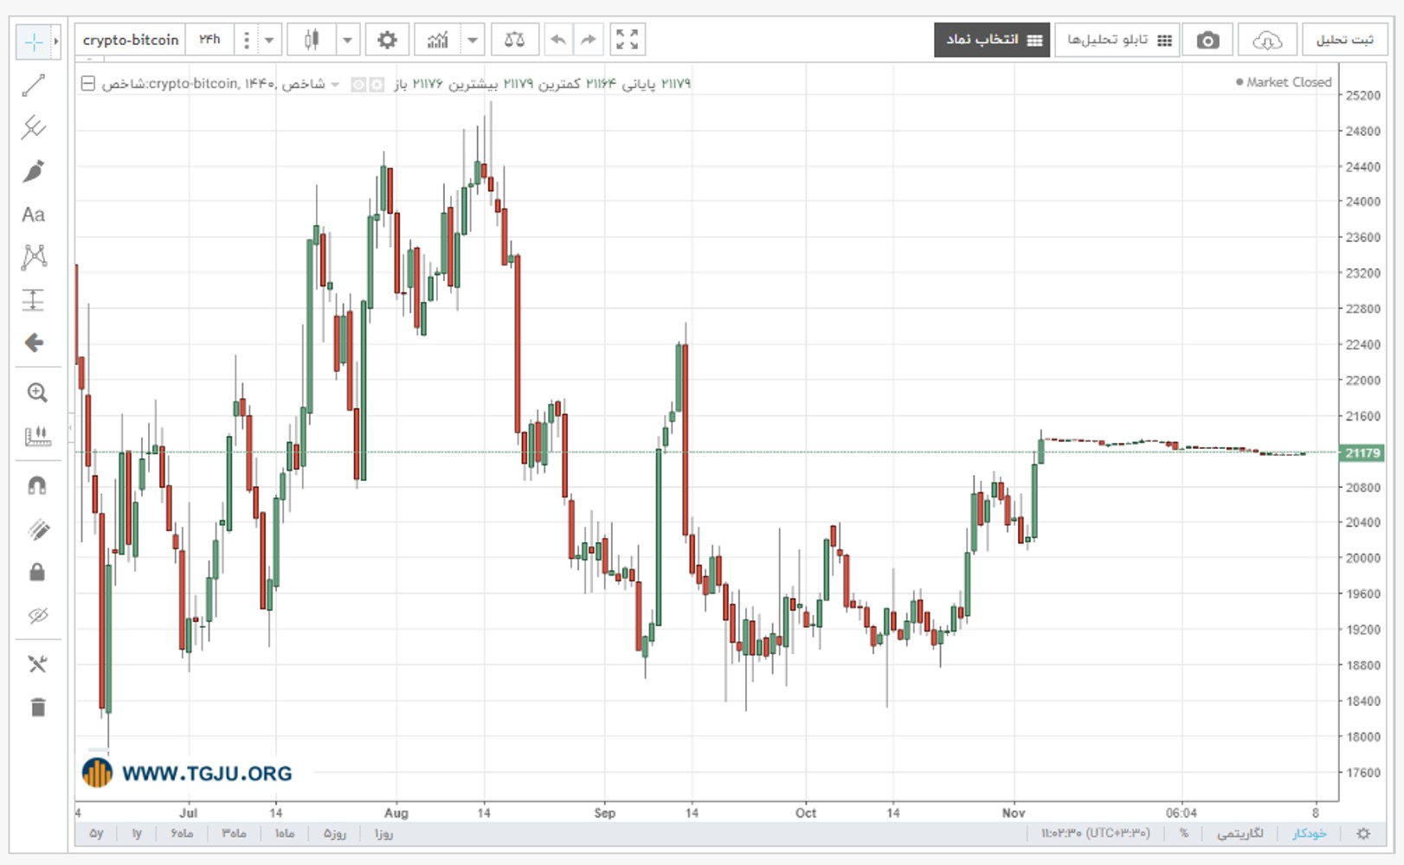Collapse the chart legend with minus box
Screen dimensions: 1404x865
88,84
